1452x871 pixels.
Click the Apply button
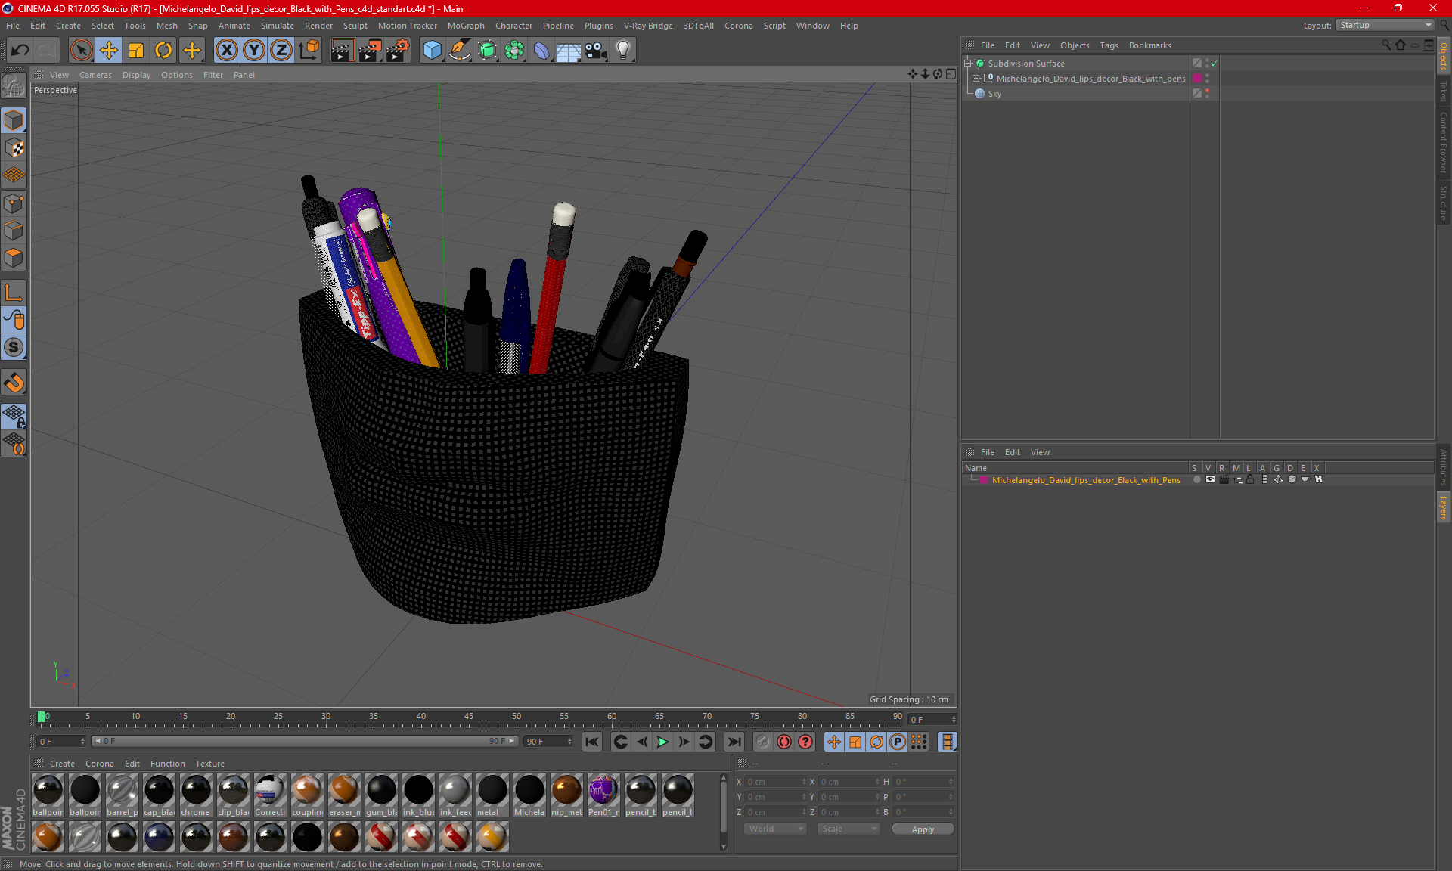923,829
